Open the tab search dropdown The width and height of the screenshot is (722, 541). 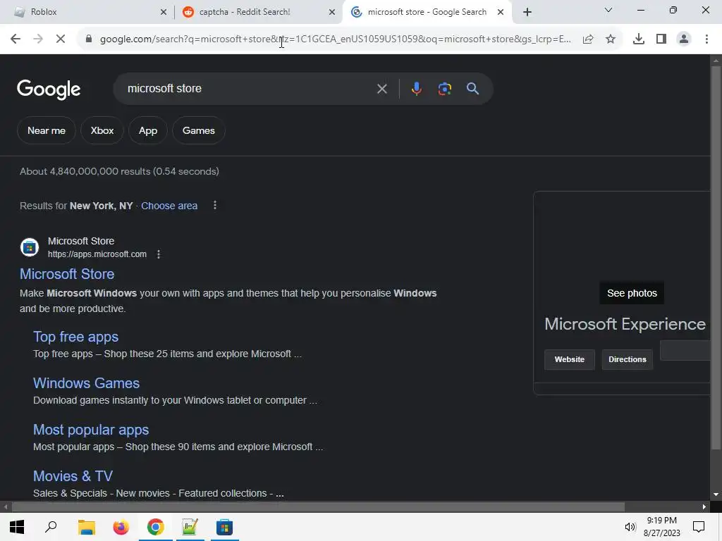608,10
